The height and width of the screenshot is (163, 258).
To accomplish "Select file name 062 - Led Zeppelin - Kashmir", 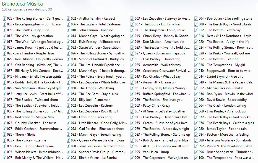I will coord(92,106).
